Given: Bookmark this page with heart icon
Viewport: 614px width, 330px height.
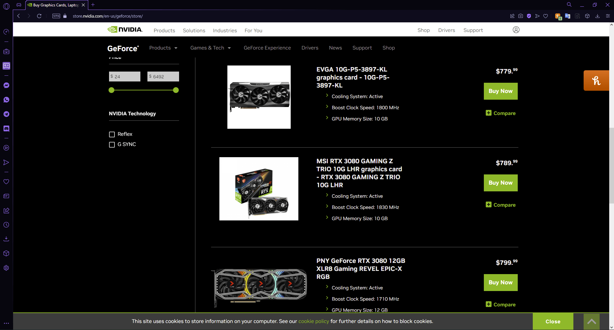Looking at the screenshot, I should coord(546,16).
